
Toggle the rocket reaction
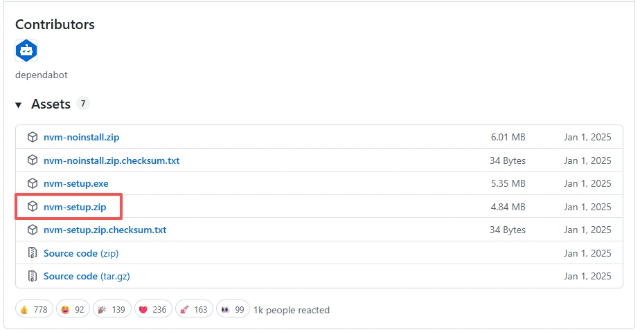tap(194, 310)
